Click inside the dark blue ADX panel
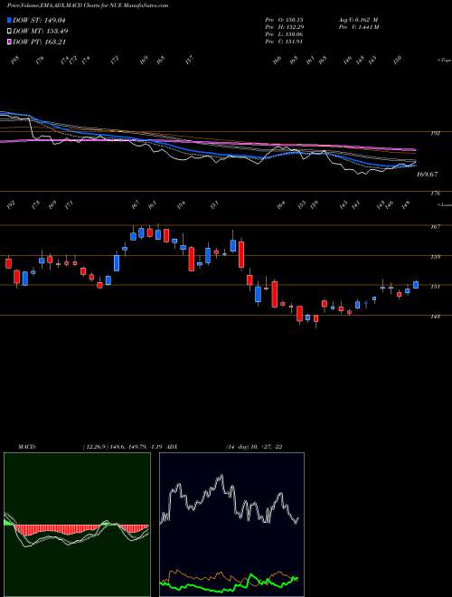This screenshot has height=597, width=452. coord(231,525)
